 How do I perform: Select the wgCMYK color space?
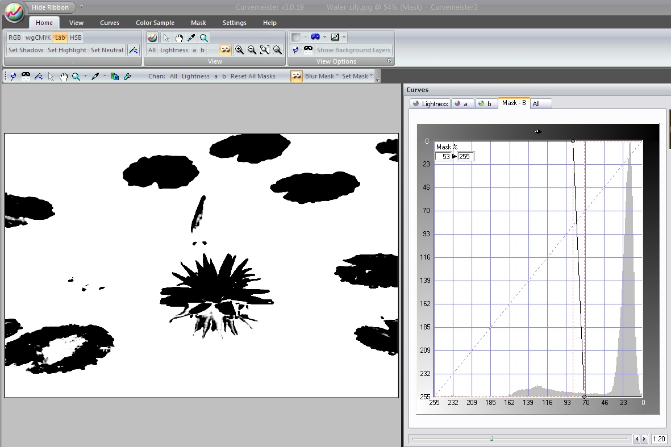37,37
